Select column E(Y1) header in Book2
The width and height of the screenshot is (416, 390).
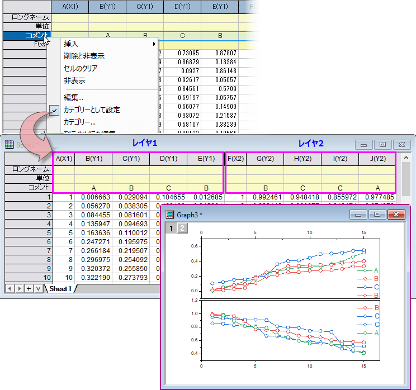pyautogui.click(x=206, y=159)
